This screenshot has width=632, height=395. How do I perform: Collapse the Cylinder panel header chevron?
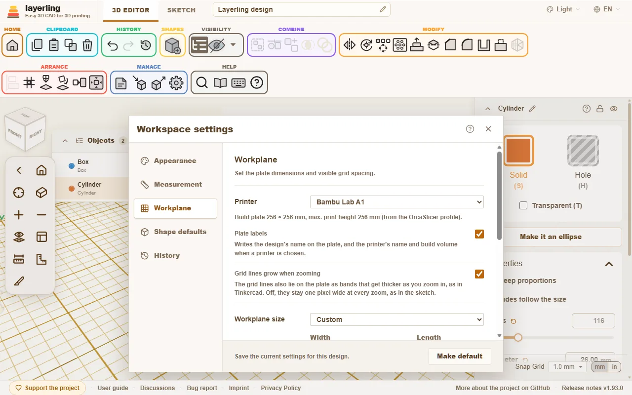488,109
